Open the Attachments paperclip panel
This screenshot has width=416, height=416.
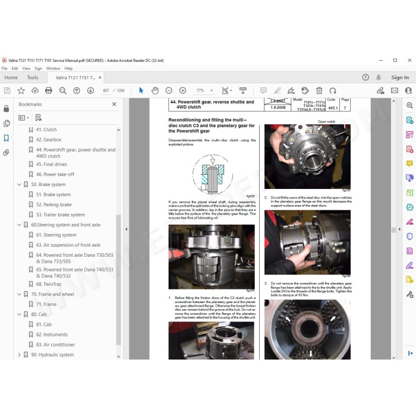[x=7, y=152]
